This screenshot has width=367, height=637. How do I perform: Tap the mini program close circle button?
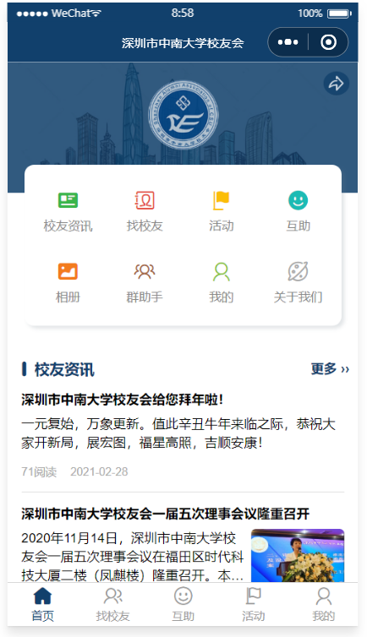tap(328, 42)
